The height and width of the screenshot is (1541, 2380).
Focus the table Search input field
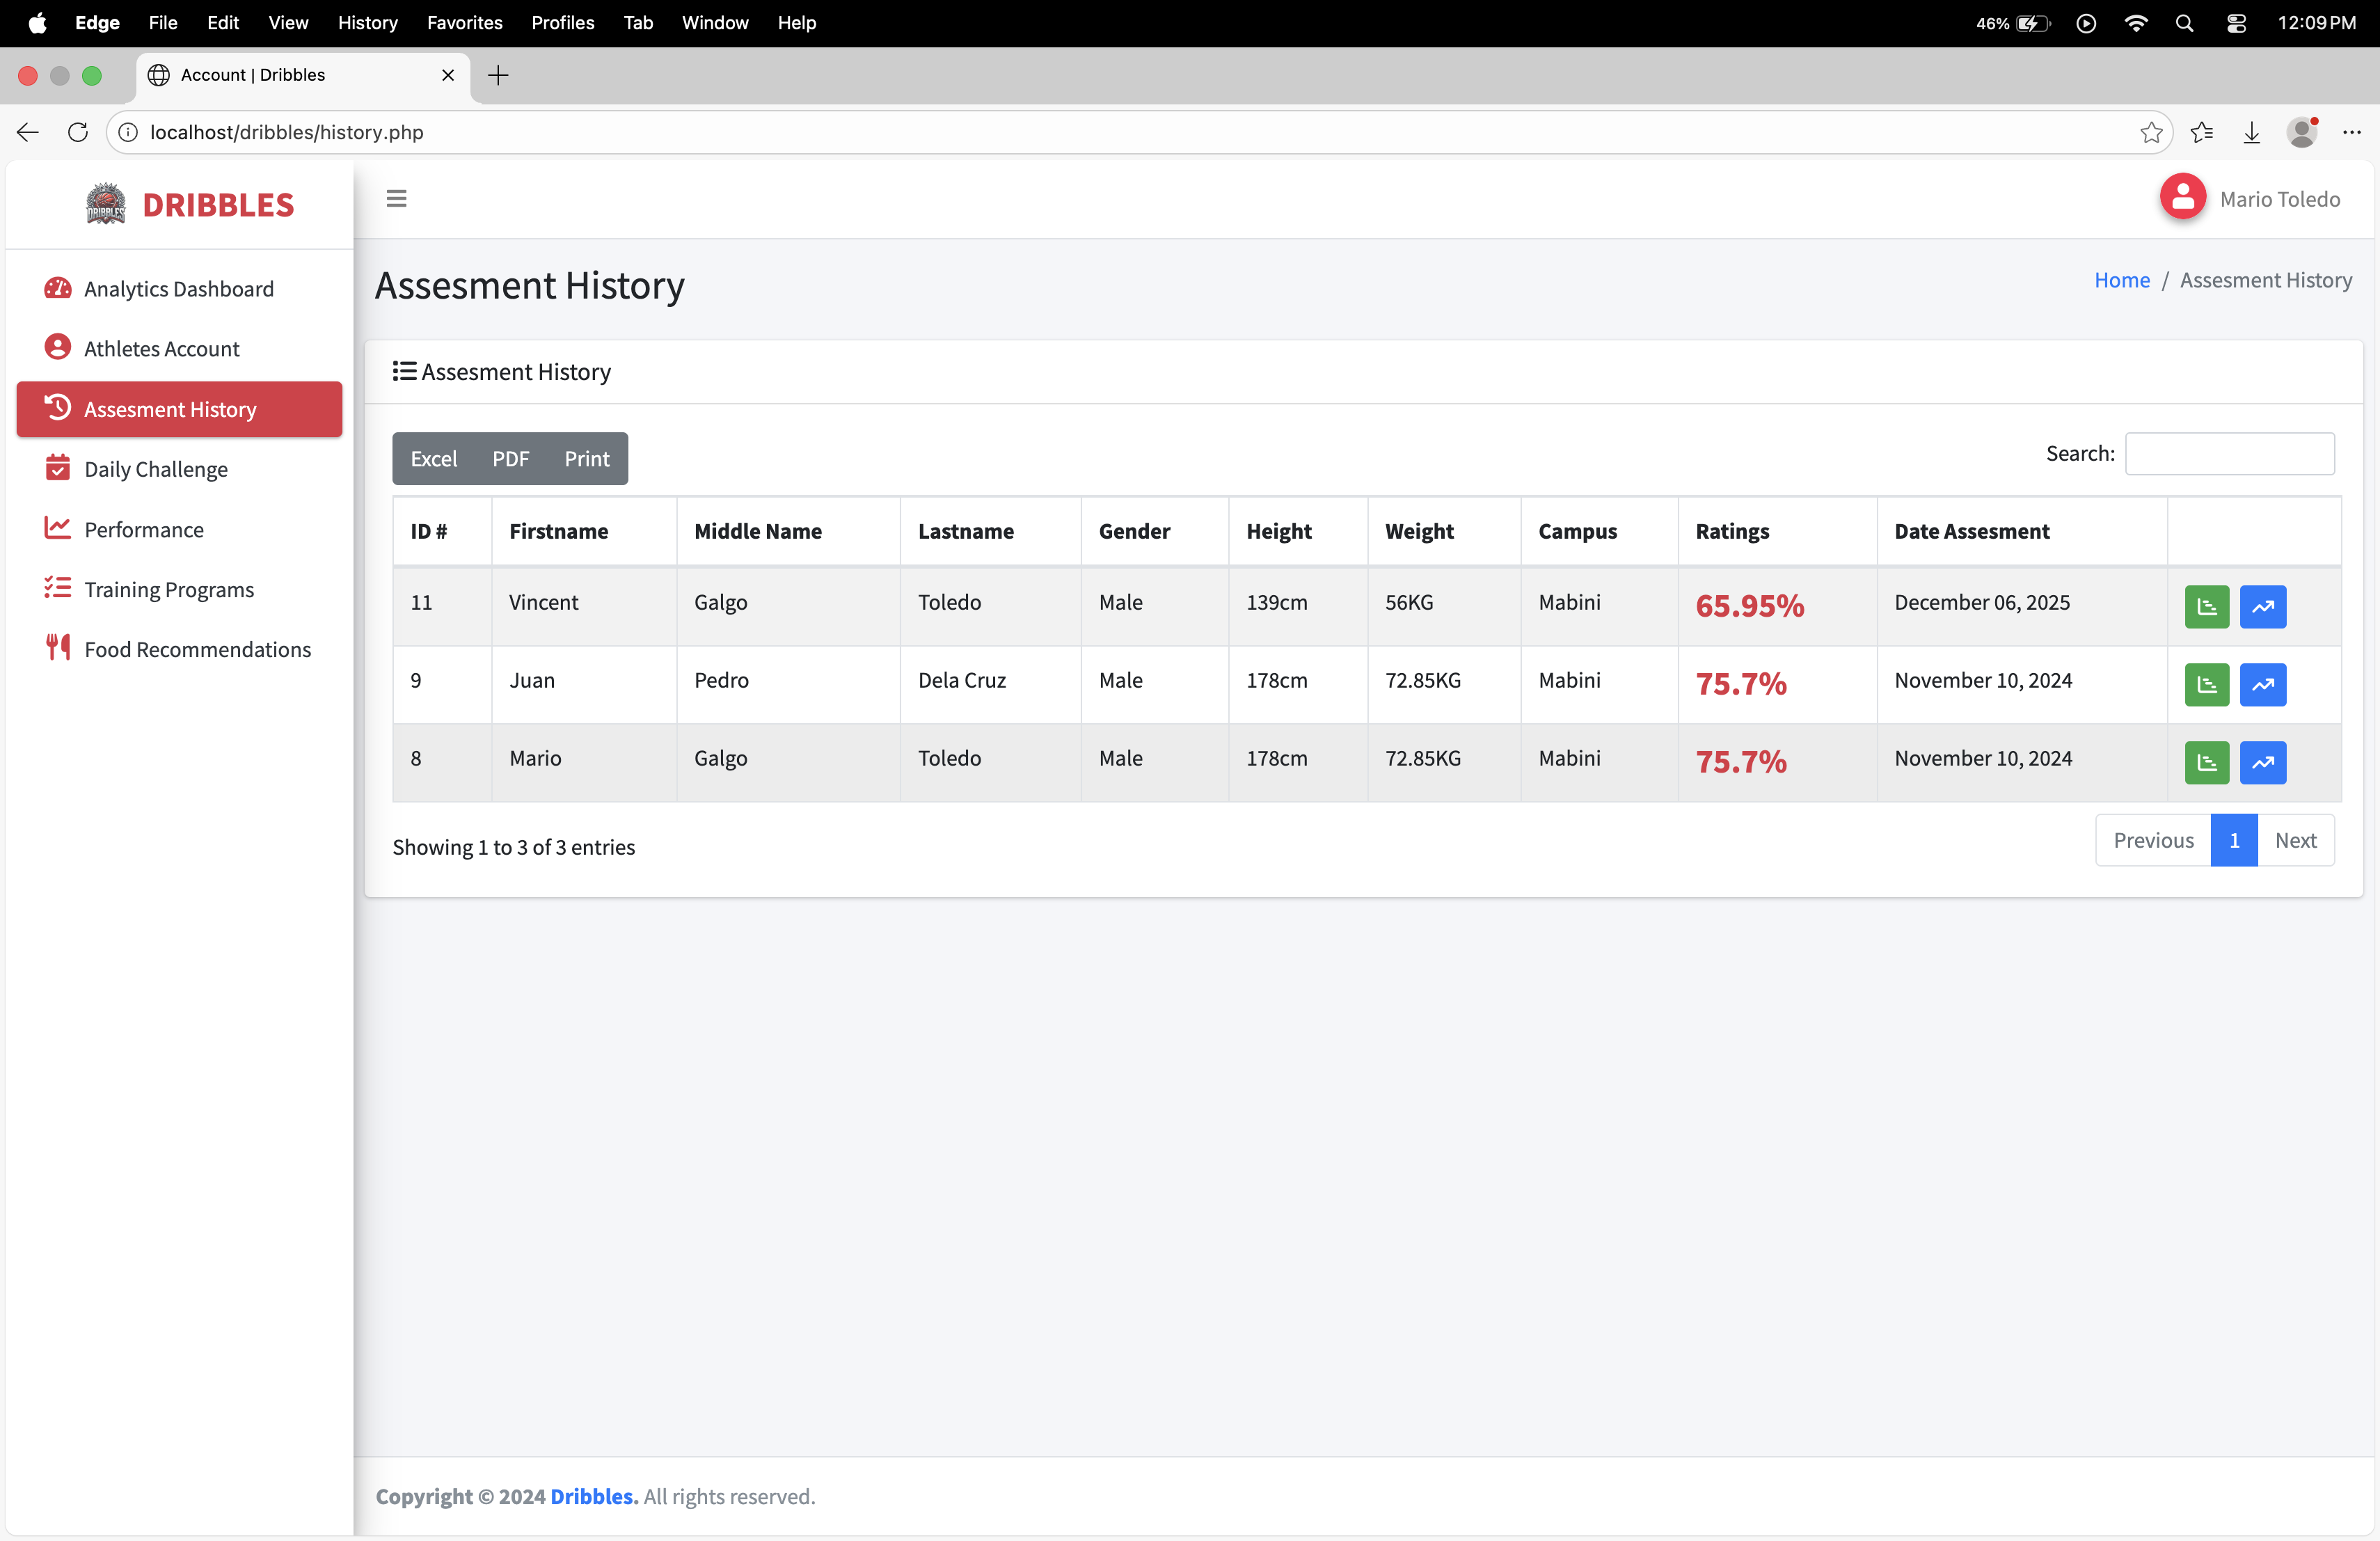pos(2229,453)
